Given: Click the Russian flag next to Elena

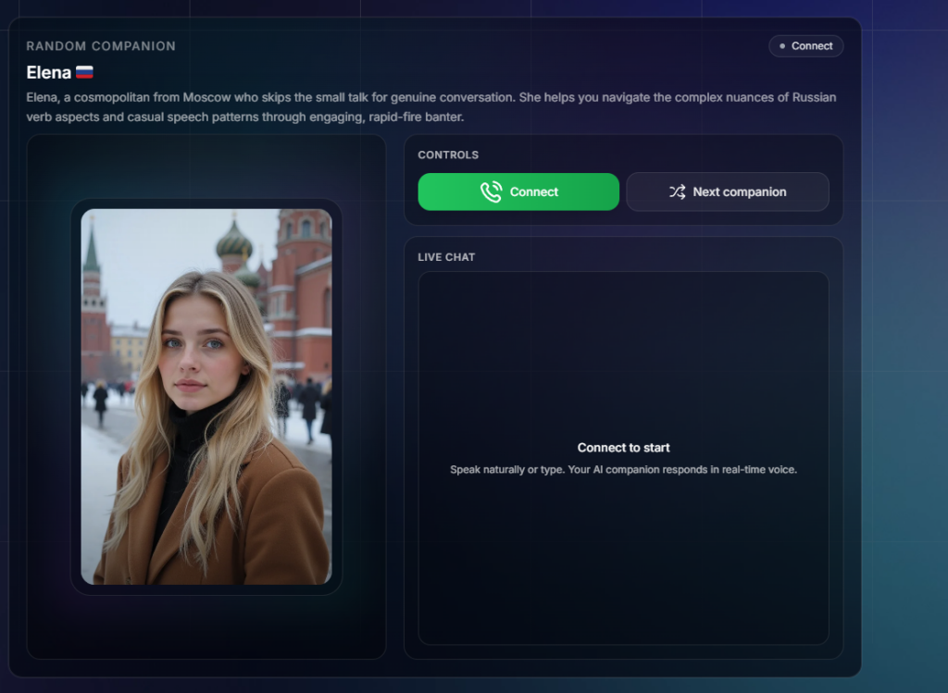Looking at the screenshot, I should pyautogui.click(x=84, y=72).
